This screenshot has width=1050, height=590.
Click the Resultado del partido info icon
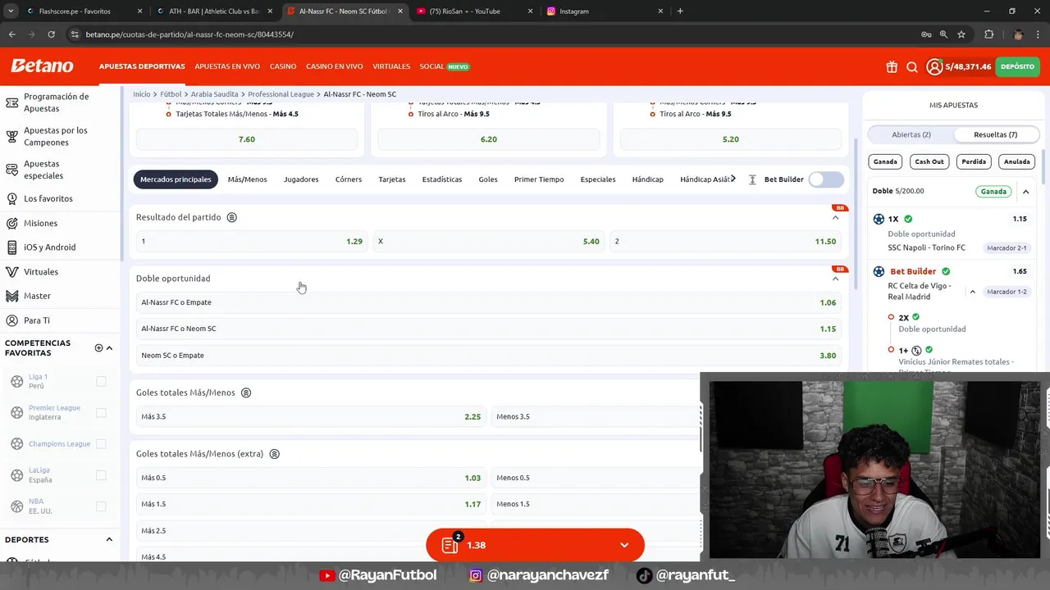tap(232, 217)
